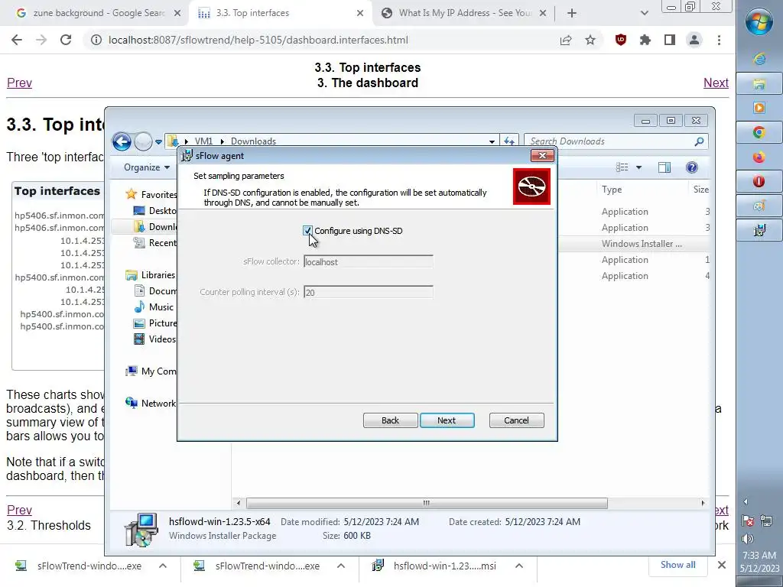783x587 pixels.
Task: Close the 3.3. Top interfaces tab
Action: [360, 13]
